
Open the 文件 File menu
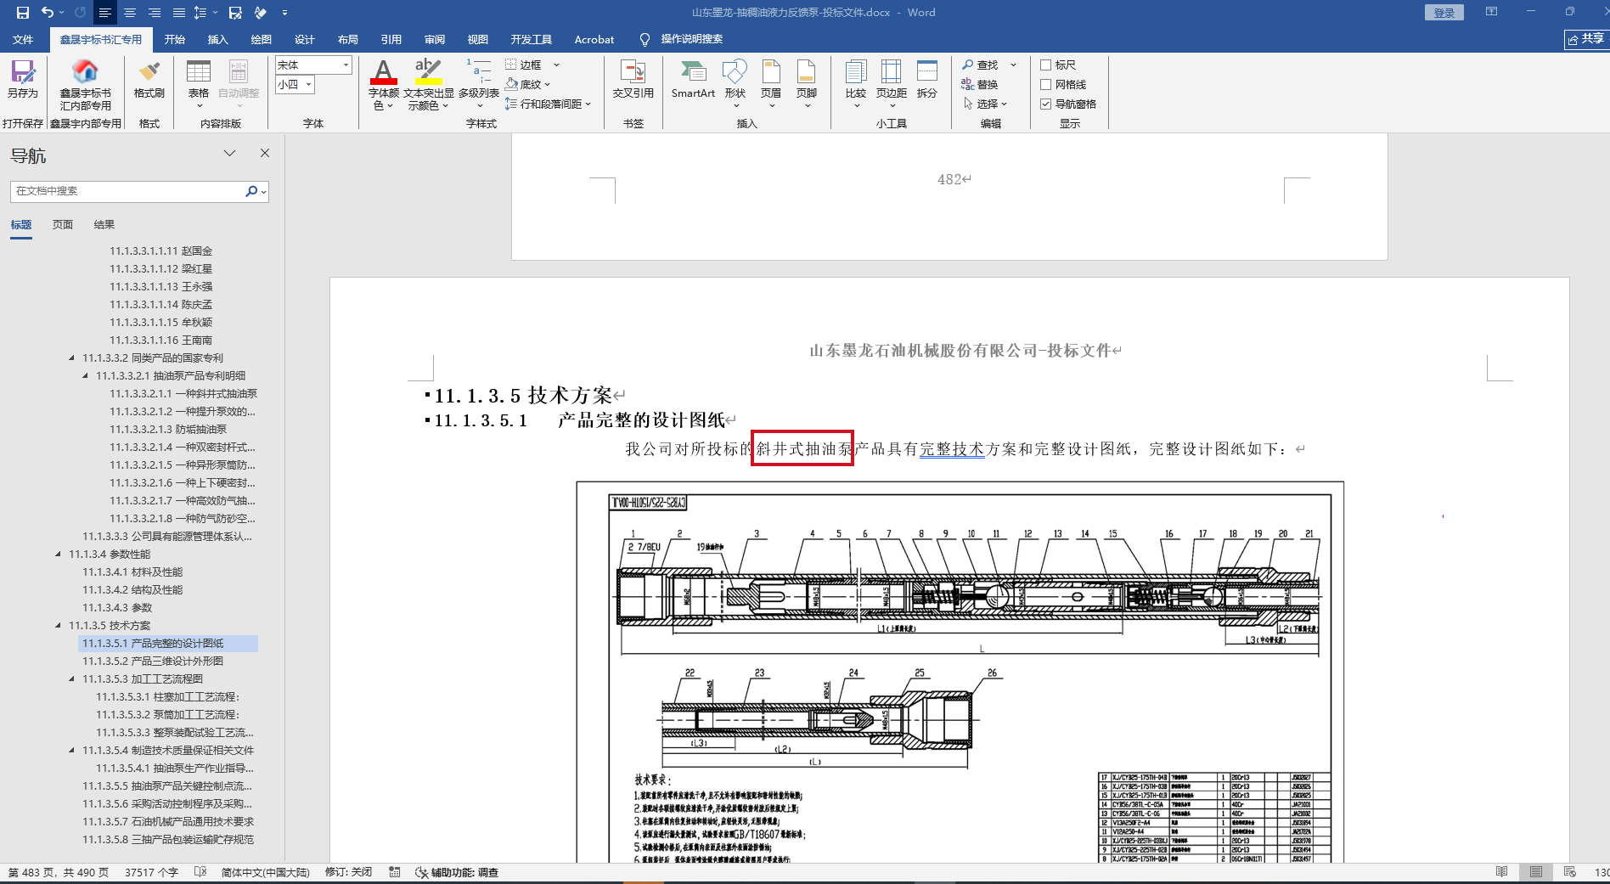click(23, 39)
